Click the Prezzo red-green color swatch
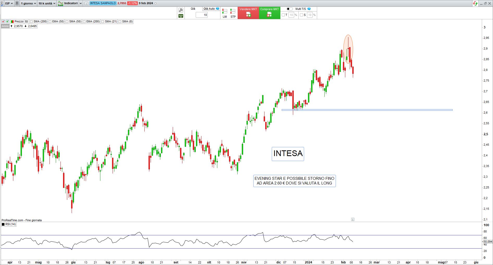Viewport: 493px width, 265px height. (12, 21)
